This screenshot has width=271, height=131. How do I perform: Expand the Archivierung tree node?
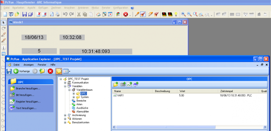tap(65, 115)
